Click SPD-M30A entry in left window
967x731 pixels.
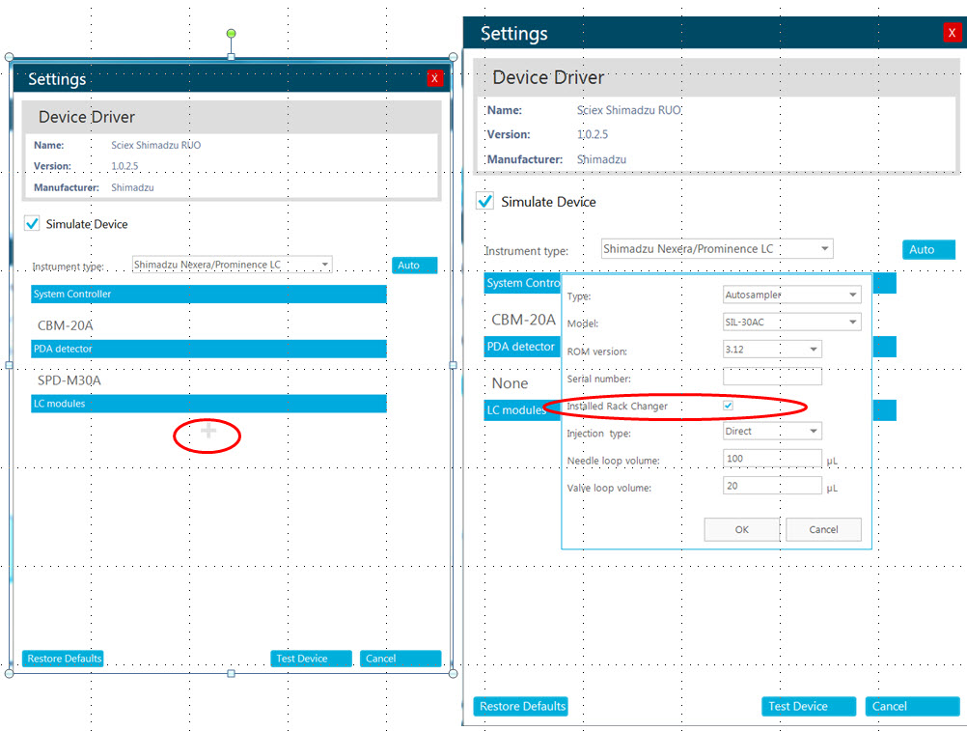tap(69, 380)
